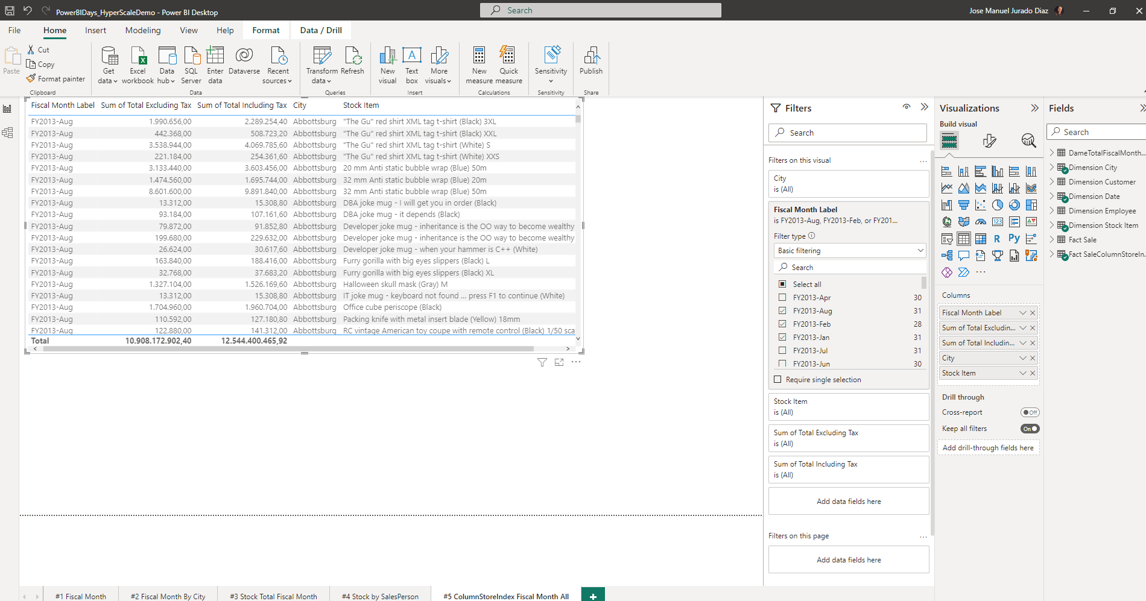Uncheck the FY2013-Feb filter value
The height and width of the screenshot is (601, 1146).
[782, 324]
